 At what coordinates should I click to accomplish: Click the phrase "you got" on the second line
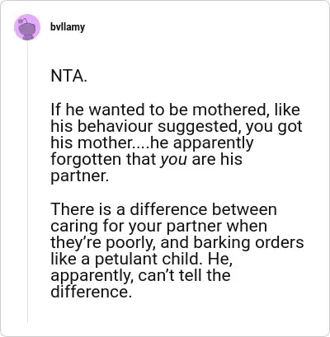pos(274,127)
